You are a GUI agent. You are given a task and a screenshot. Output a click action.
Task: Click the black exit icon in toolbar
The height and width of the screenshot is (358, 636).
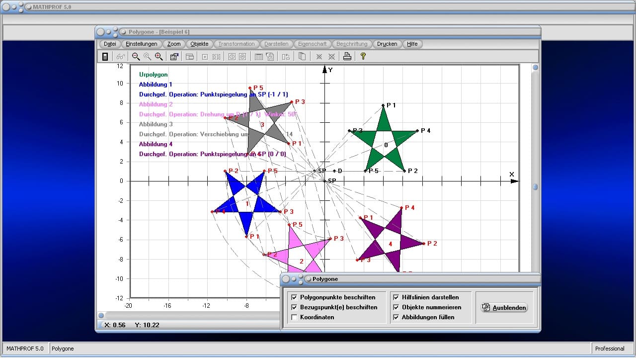tap(105, 57)
